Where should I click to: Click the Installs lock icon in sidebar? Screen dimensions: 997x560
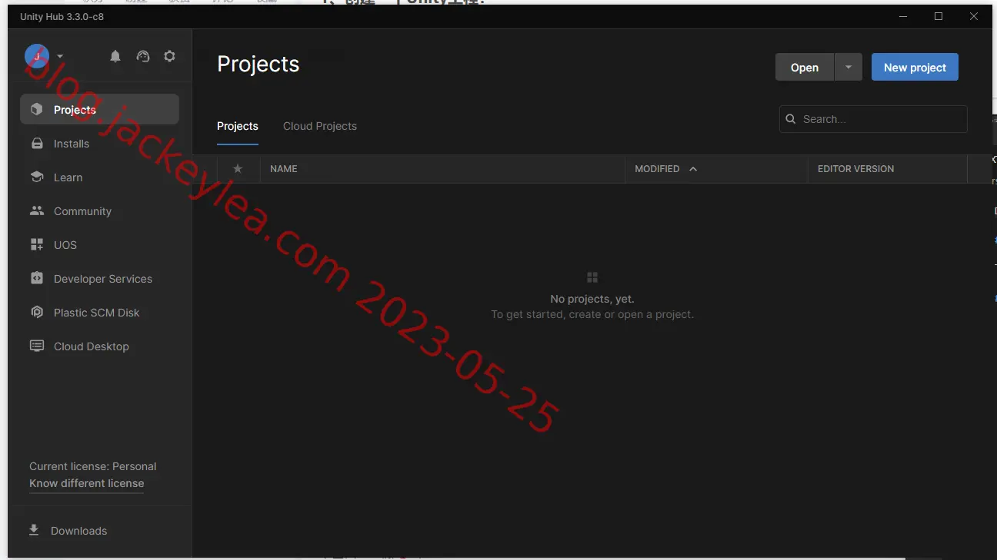pos(37,144)
